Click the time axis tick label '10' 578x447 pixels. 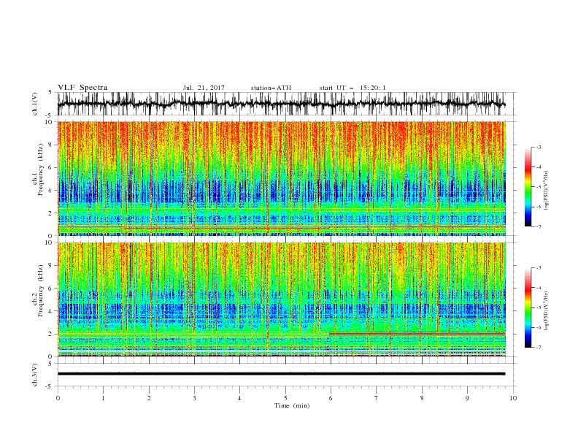point(513,398)
